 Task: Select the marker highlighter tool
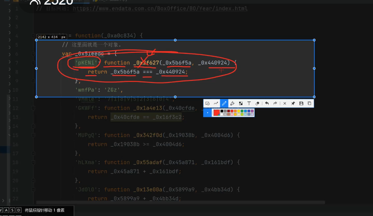[x=233, y=103]
